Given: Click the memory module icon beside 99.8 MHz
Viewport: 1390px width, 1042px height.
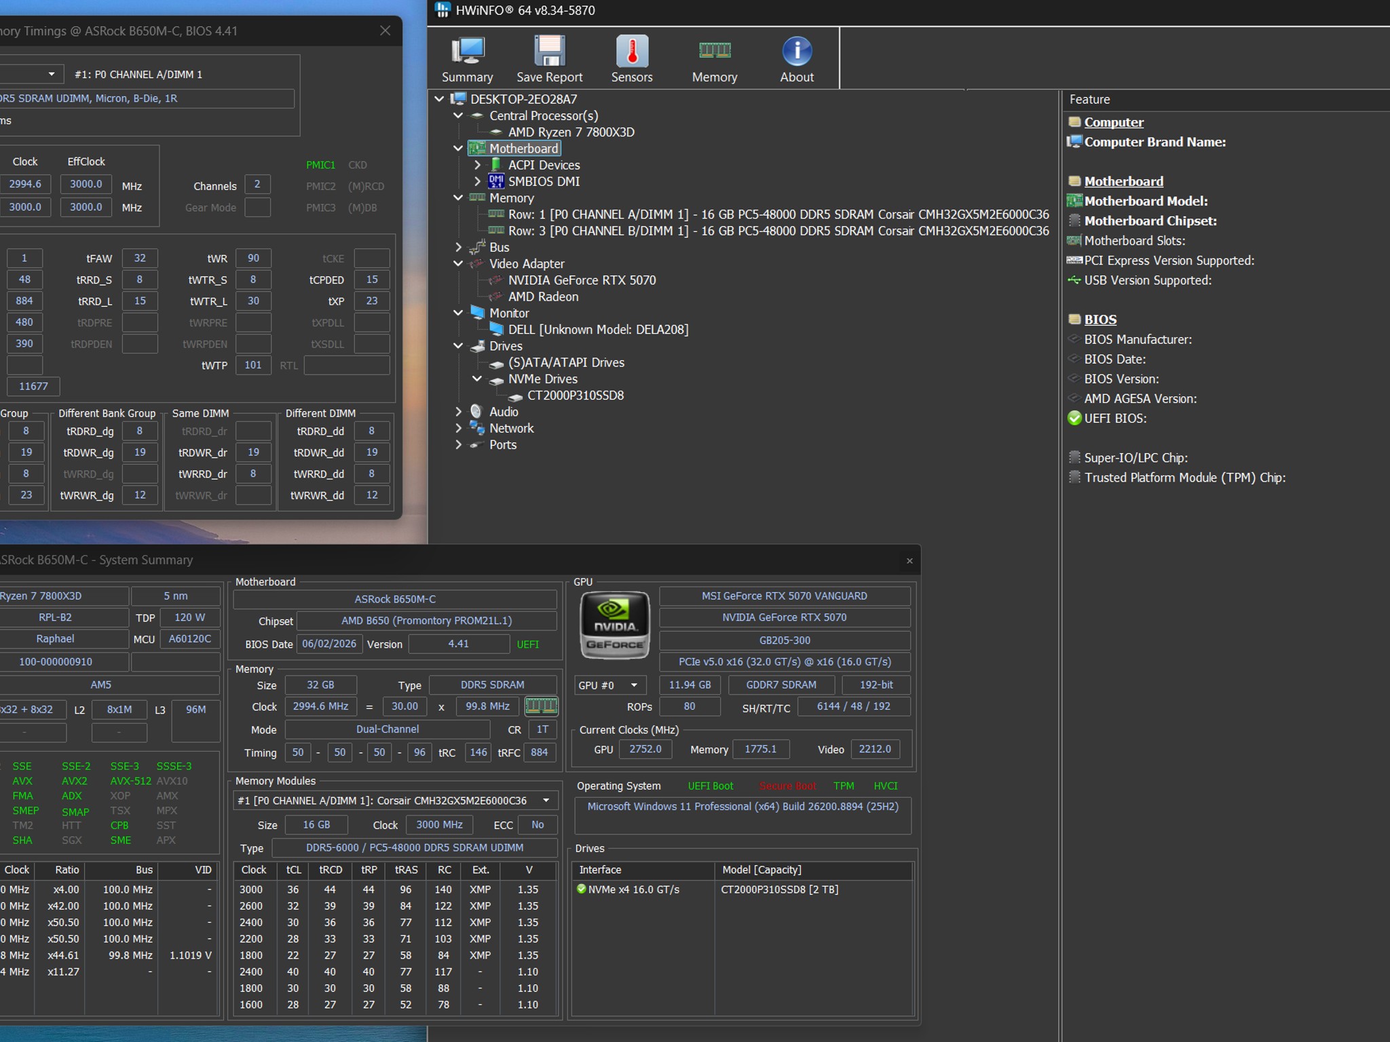Looking at the screenshot, I should 541,706.
